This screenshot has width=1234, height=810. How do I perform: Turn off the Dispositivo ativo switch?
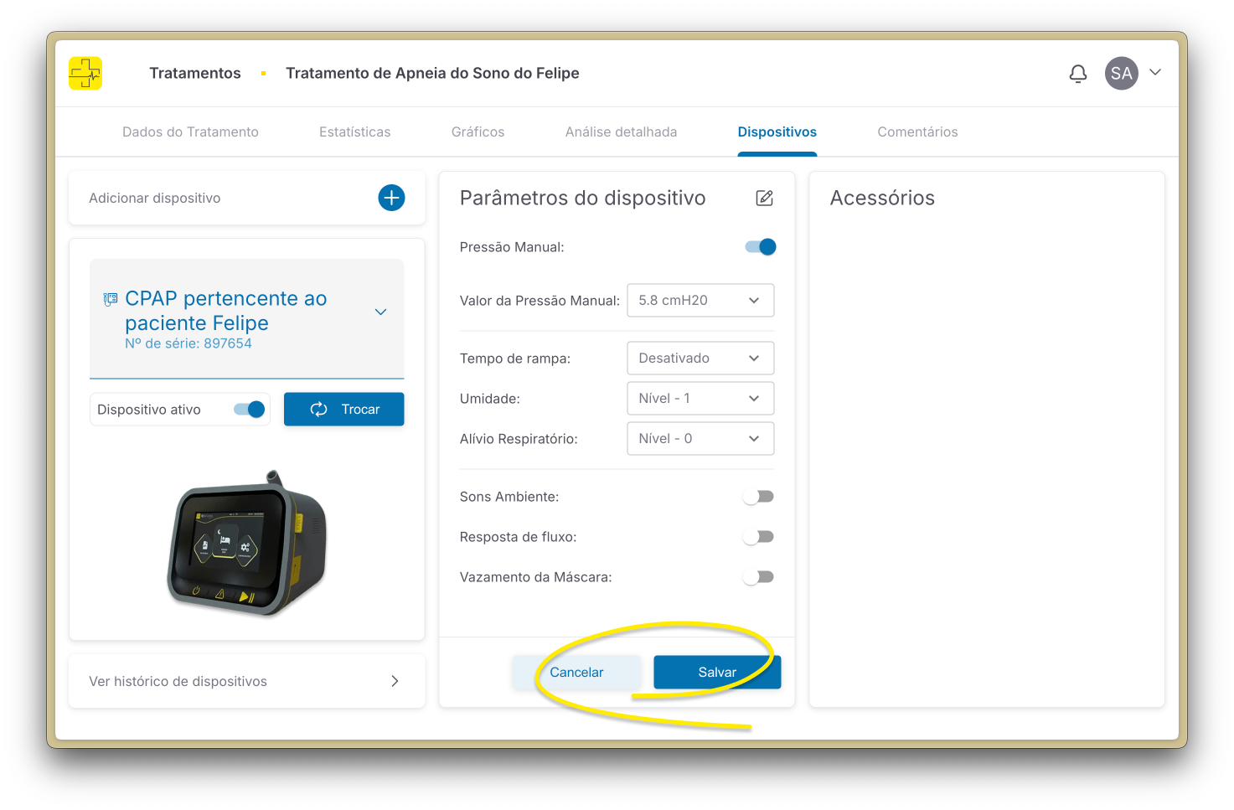(x=247, y=409)
